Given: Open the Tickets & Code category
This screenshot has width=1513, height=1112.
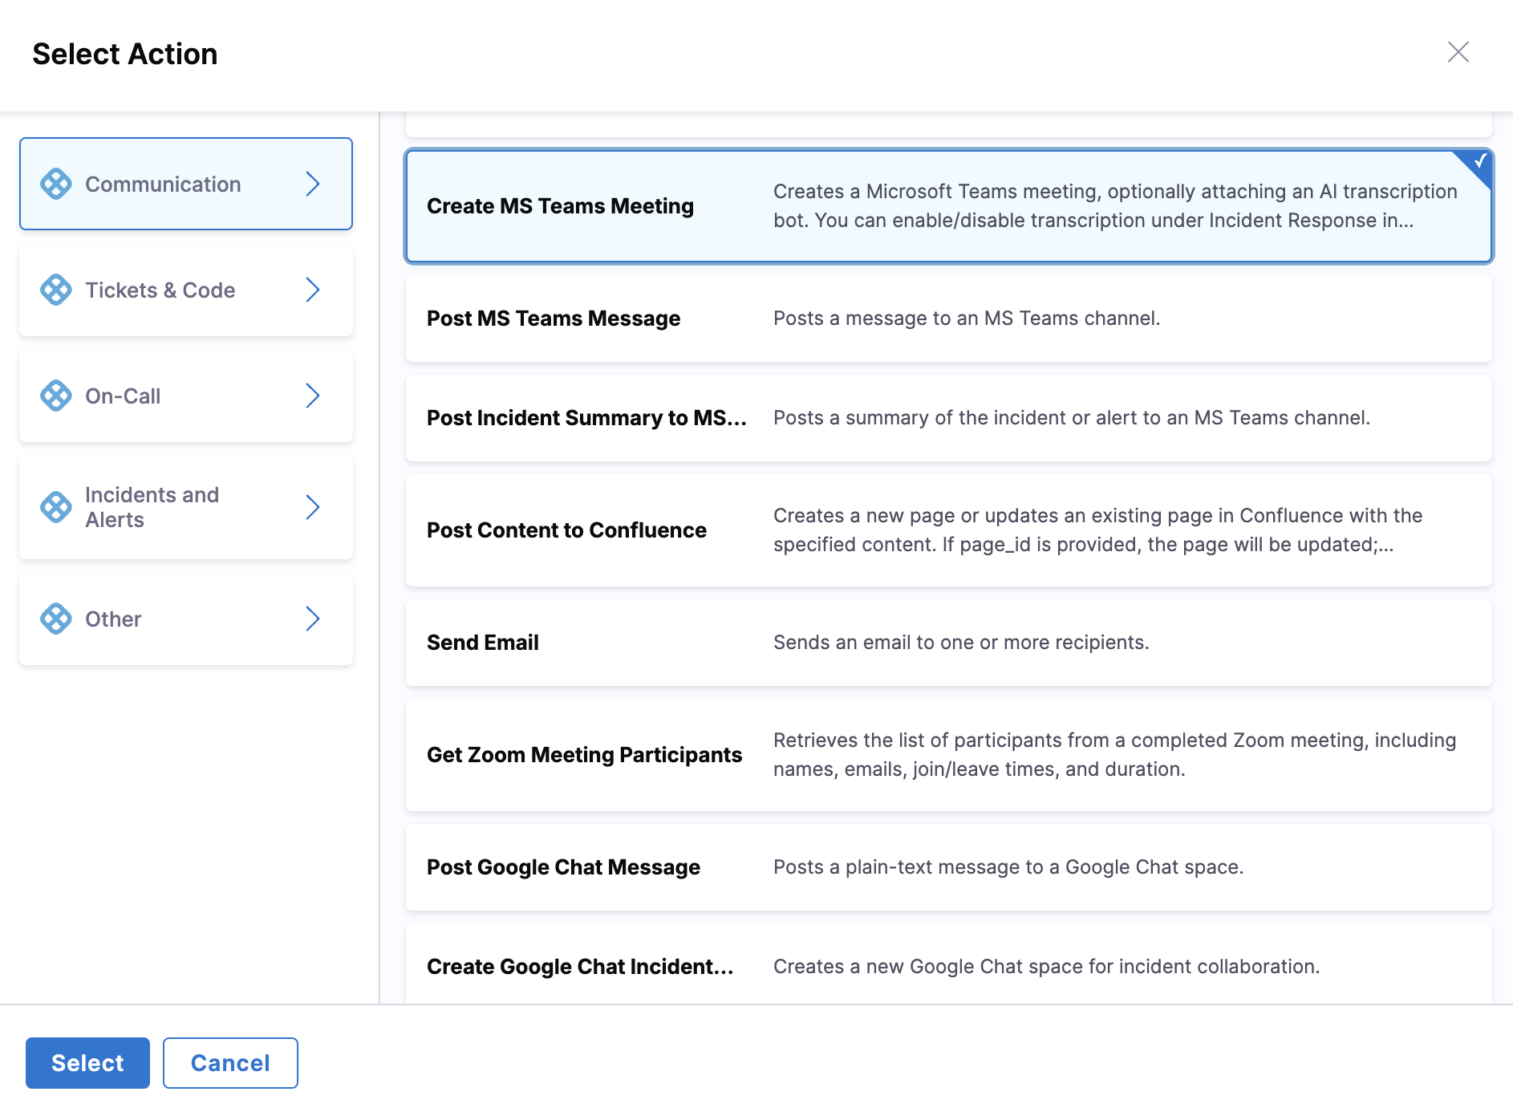Looking at the screenshot, I should 186,290.
